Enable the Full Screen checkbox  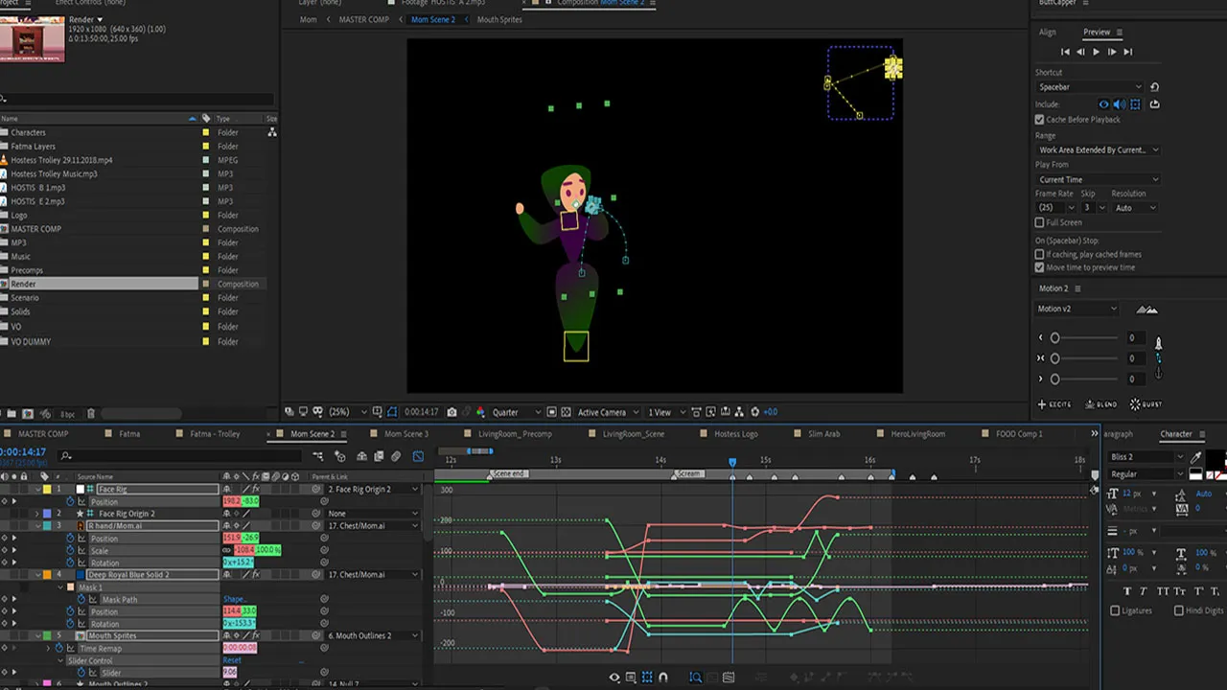point(1040,223)
